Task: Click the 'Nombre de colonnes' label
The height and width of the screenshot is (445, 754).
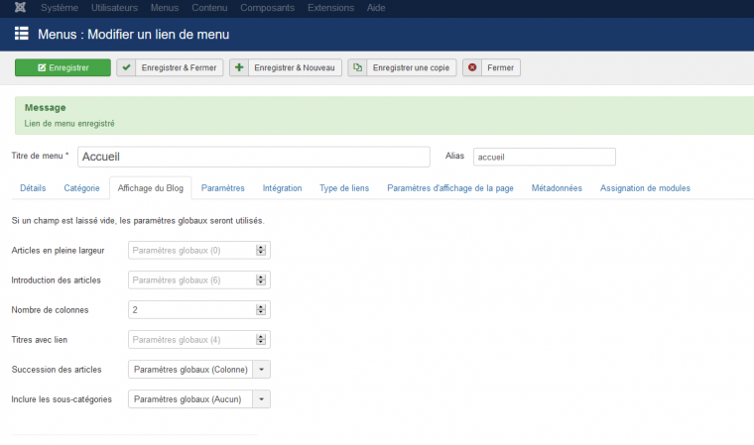Action: point(50,310)
